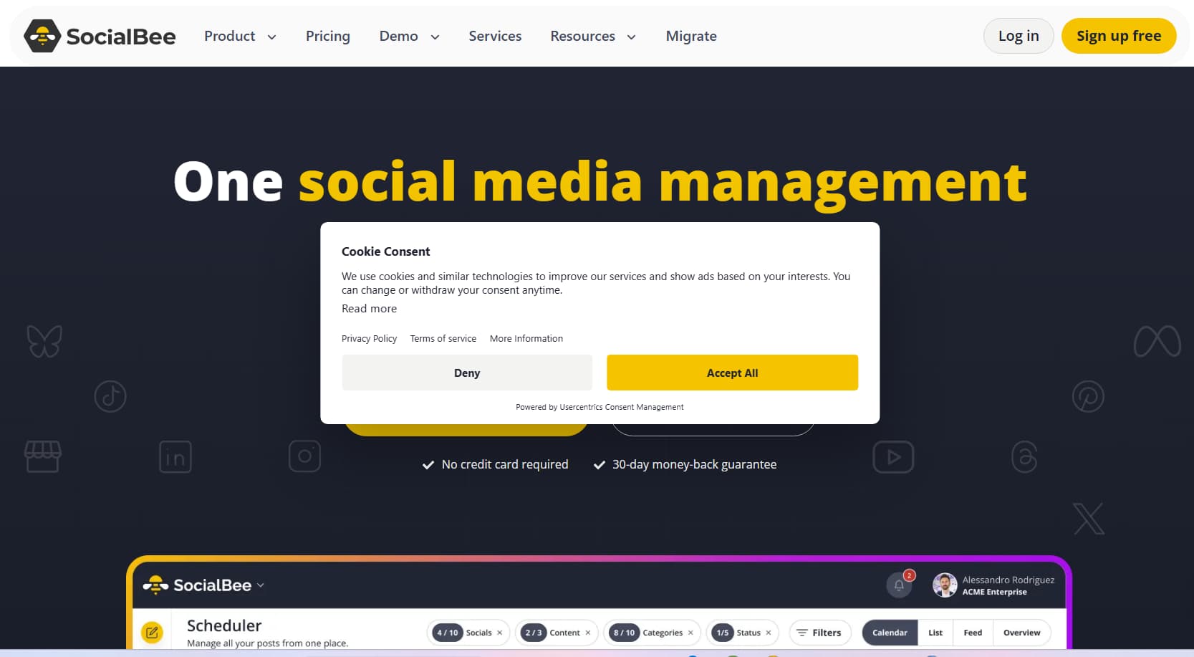Click Sign up free button

[x=1119, y=36]
